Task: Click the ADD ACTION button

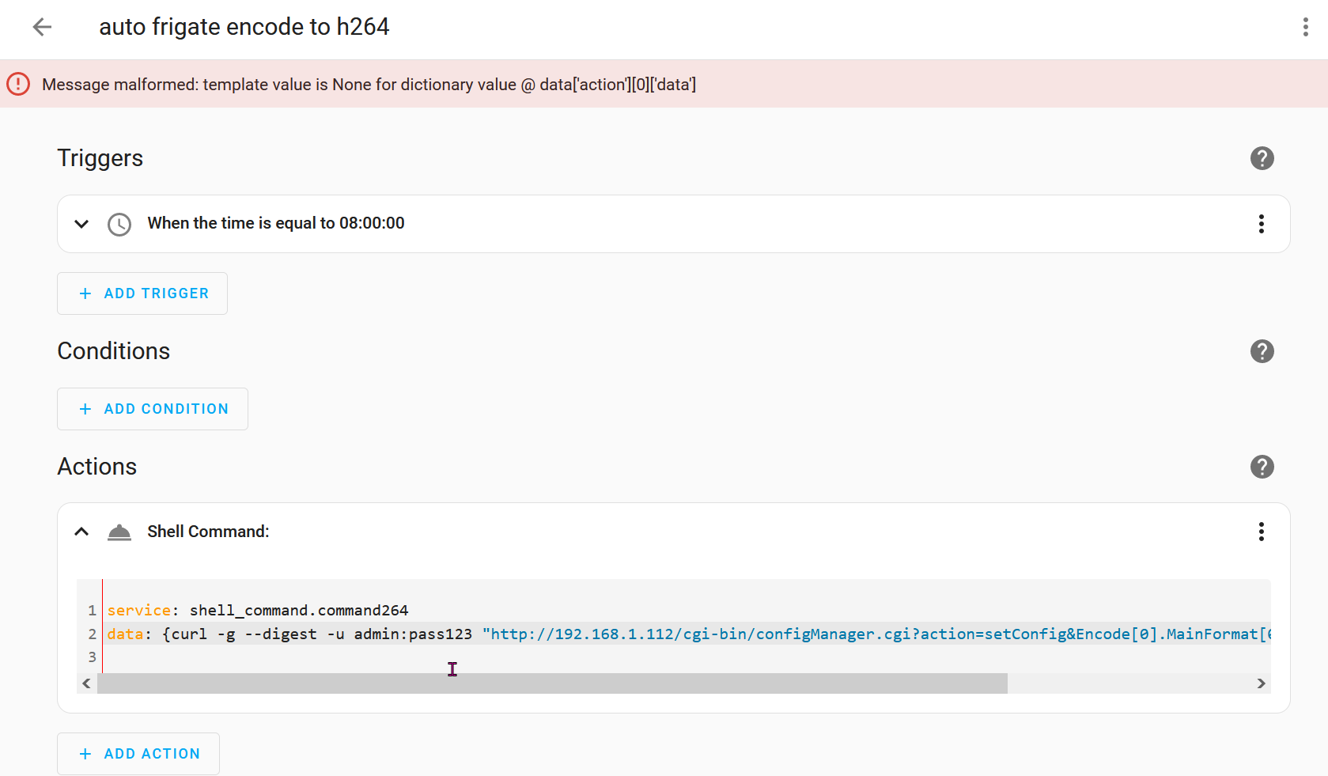Action: click(x=138, y=754)
